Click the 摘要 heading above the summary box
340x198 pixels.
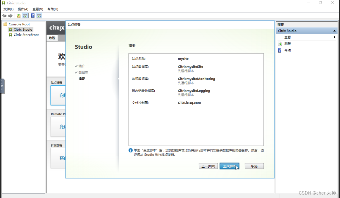(132, 46)
